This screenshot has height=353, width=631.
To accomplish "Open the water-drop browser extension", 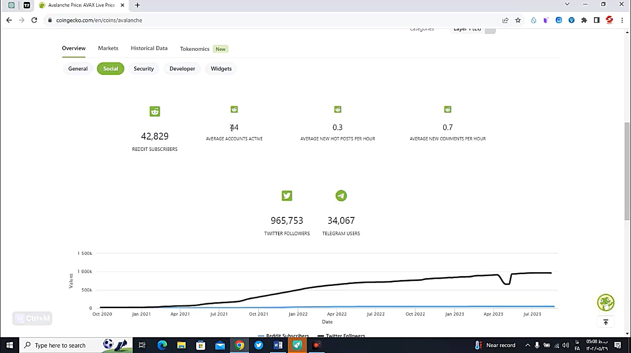I will 533,20.
